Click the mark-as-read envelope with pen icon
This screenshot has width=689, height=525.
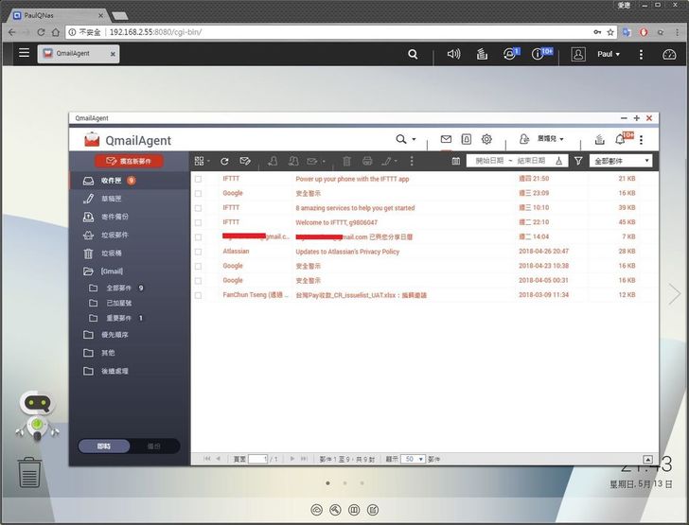click(245, 161)
